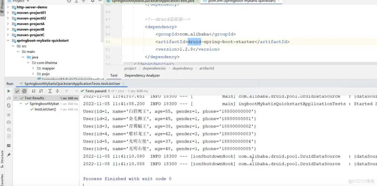This screenshot has height=186, width=377.
Task: Toggle the Project tool window sidebar tab
Action: [x=2, y=7]
